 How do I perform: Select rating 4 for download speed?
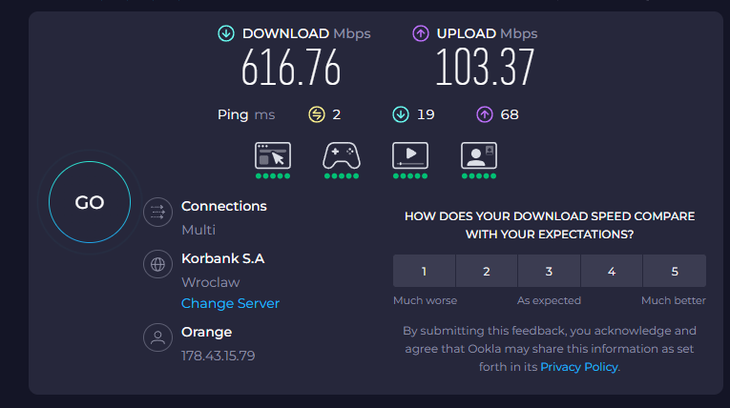pos(612,271)
